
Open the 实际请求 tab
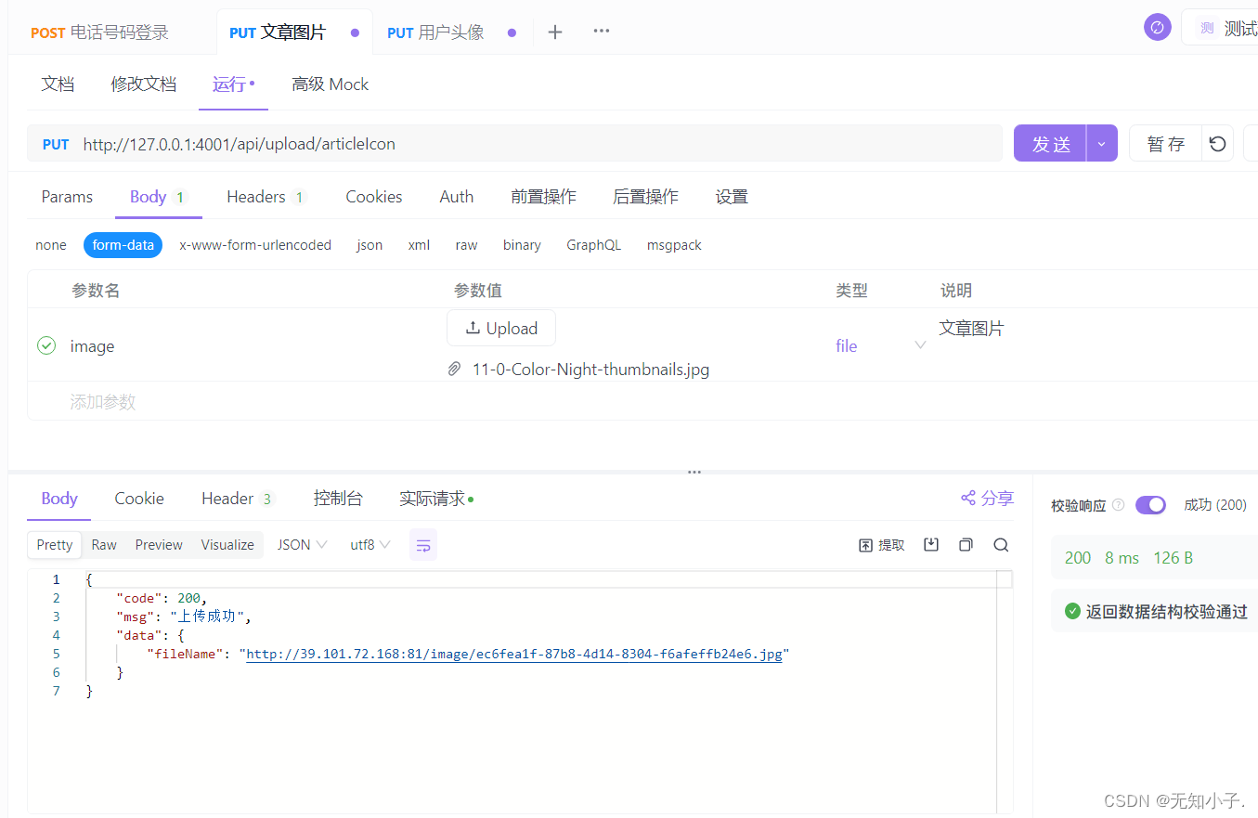[435, 499]
